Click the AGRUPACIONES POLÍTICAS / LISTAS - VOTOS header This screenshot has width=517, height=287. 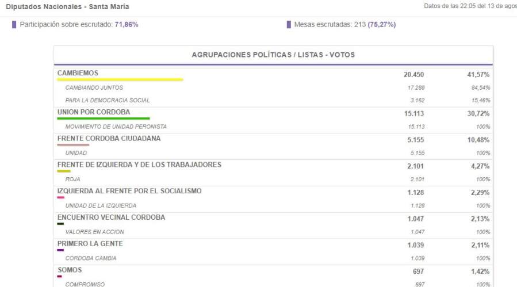click(273, 55)
